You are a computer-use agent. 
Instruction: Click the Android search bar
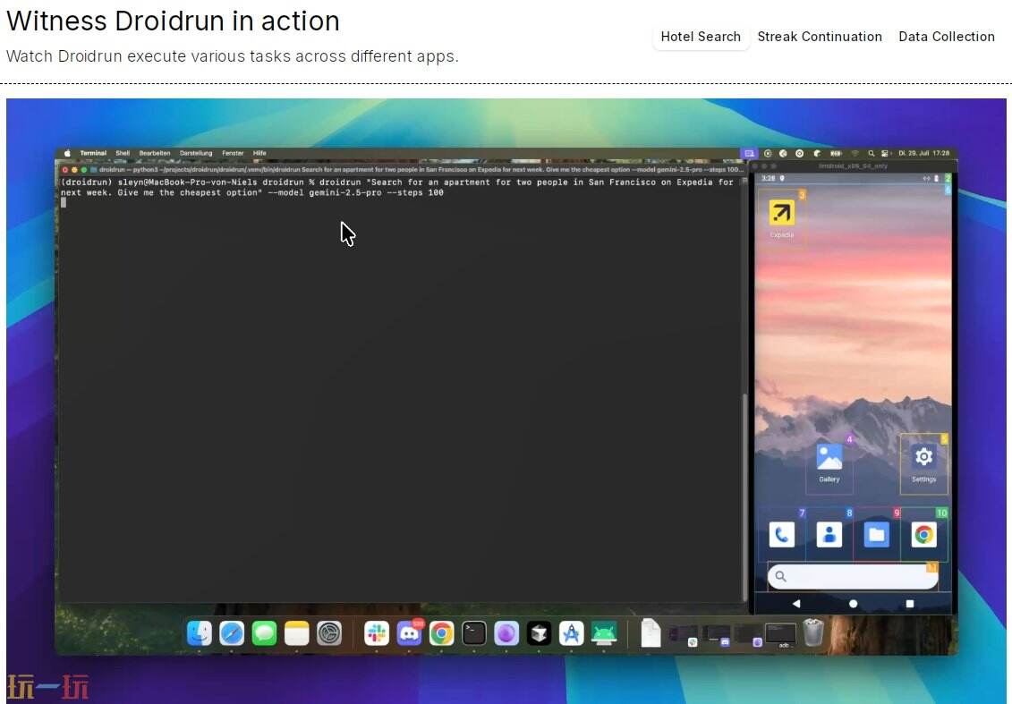coord(852,577)
